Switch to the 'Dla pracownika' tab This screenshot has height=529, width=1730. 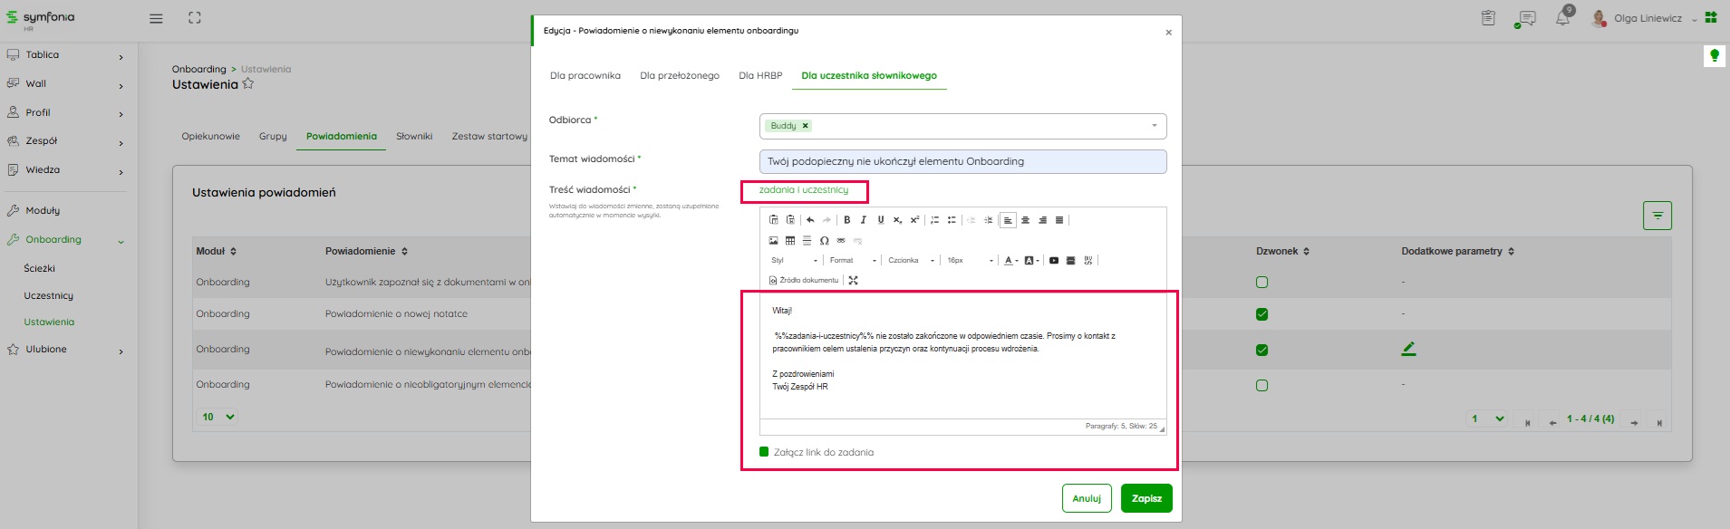click(x=585, y=76)
